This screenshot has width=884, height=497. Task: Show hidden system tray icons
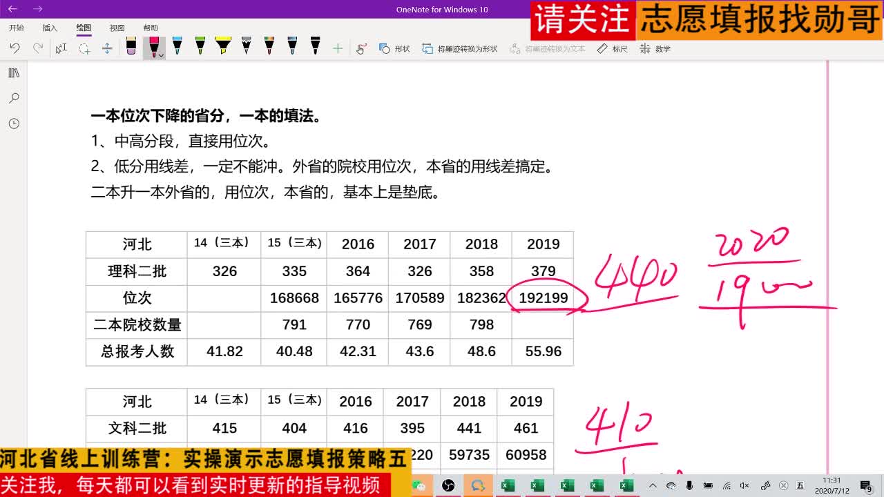653,486
